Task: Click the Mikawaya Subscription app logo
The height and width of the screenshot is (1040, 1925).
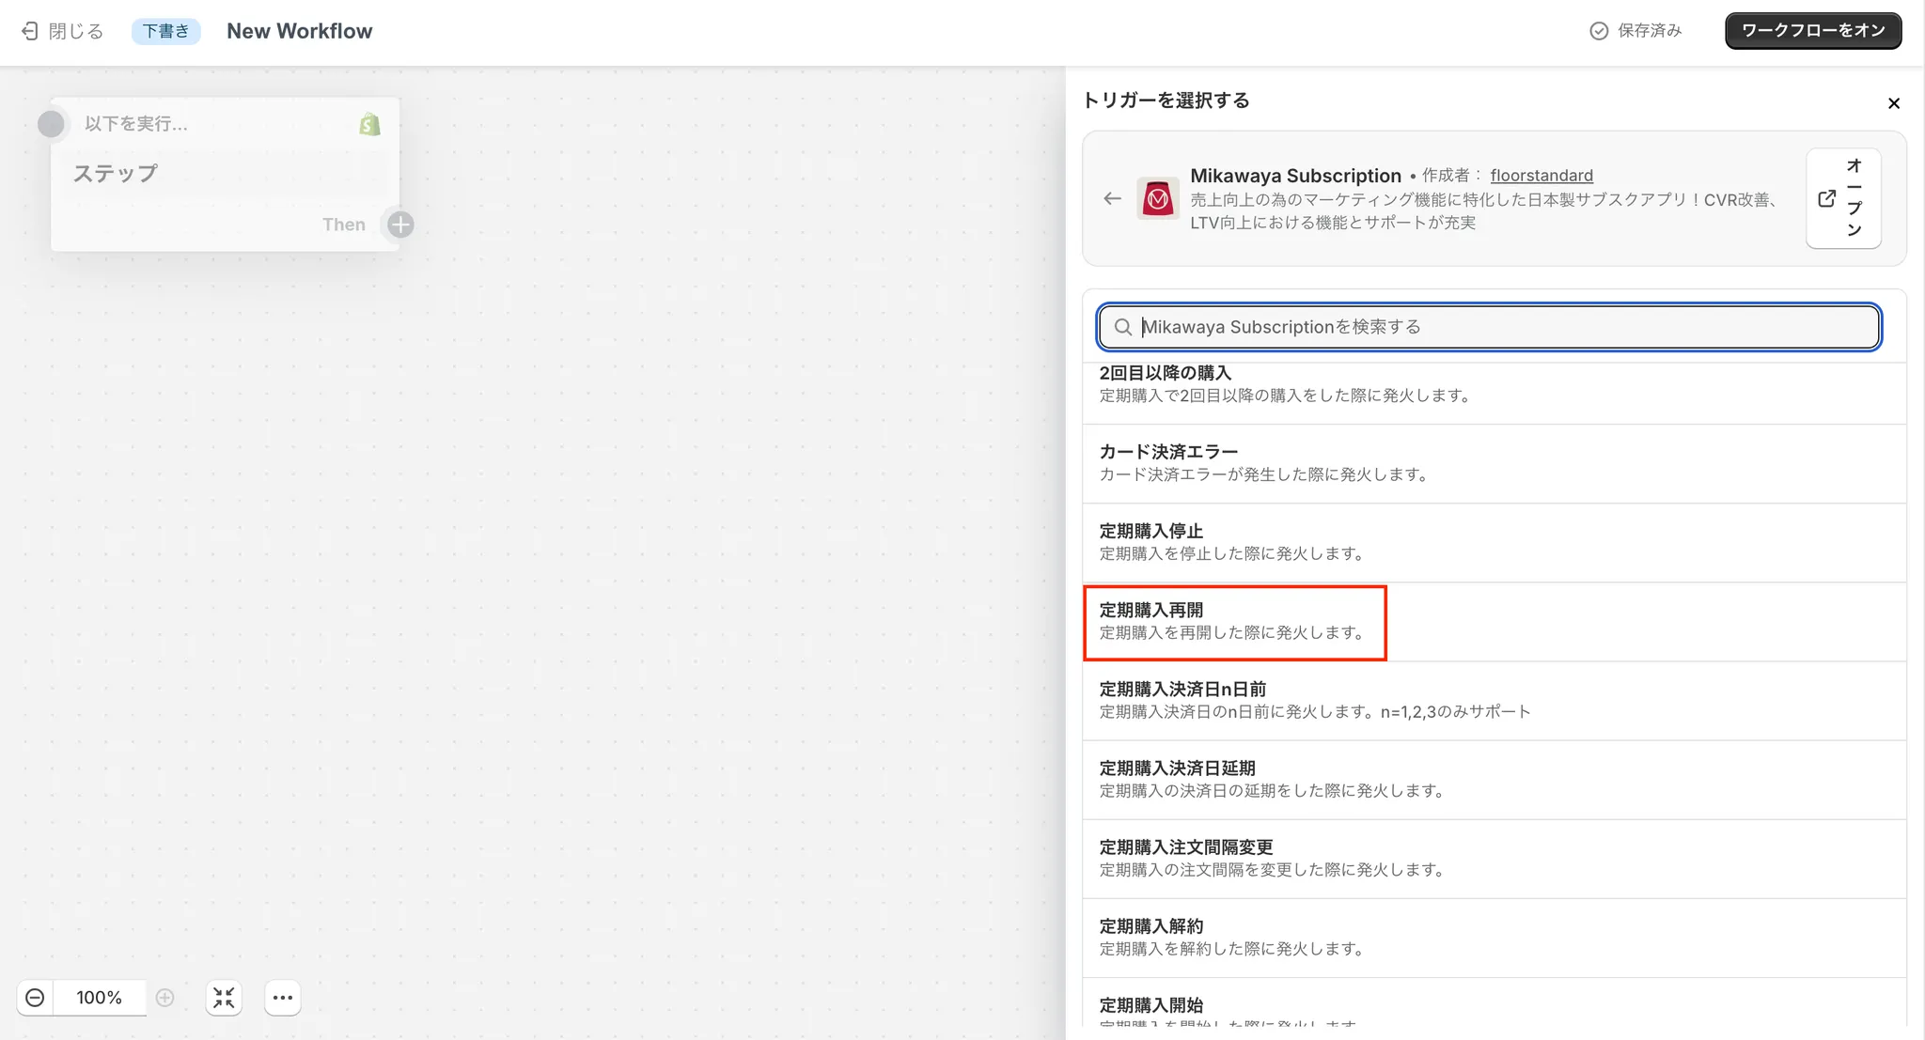Action: (x=1158, y=198)
